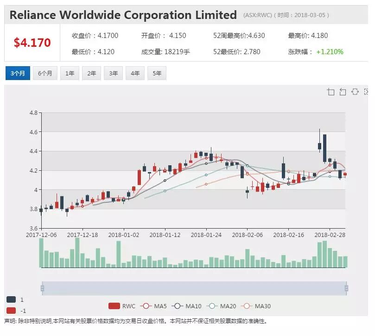This screenshot has width=375, height=336.
Task: Open the 2年 range tab
Action: 91,73
